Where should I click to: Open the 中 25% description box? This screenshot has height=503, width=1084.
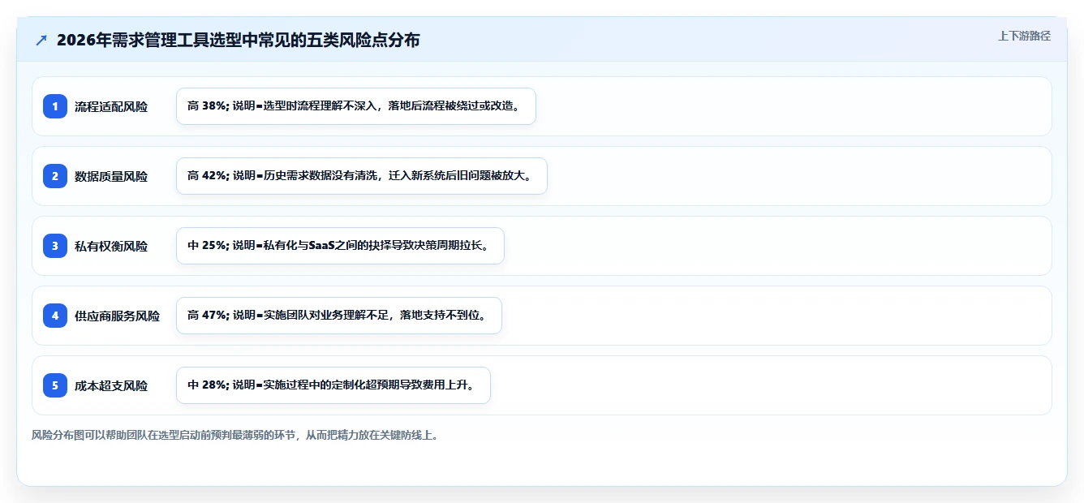pos(340,246)
